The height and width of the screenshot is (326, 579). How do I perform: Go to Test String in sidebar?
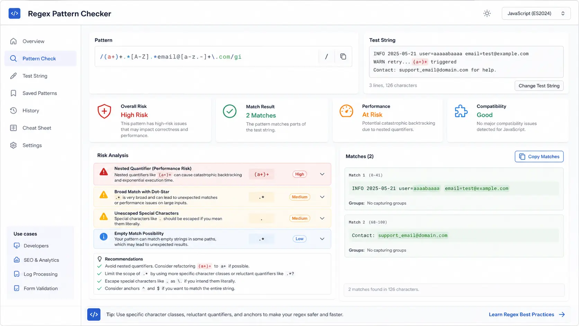click(x=41, y=76)
